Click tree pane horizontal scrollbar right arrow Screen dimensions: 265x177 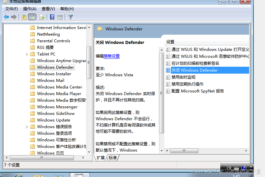point(83,158)
